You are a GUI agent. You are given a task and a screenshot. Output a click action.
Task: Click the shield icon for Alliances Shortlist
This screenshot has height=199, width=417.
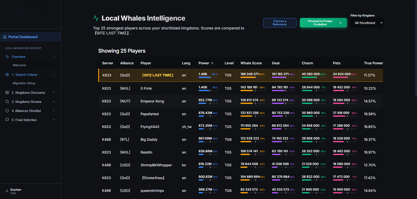pos(7,110)
